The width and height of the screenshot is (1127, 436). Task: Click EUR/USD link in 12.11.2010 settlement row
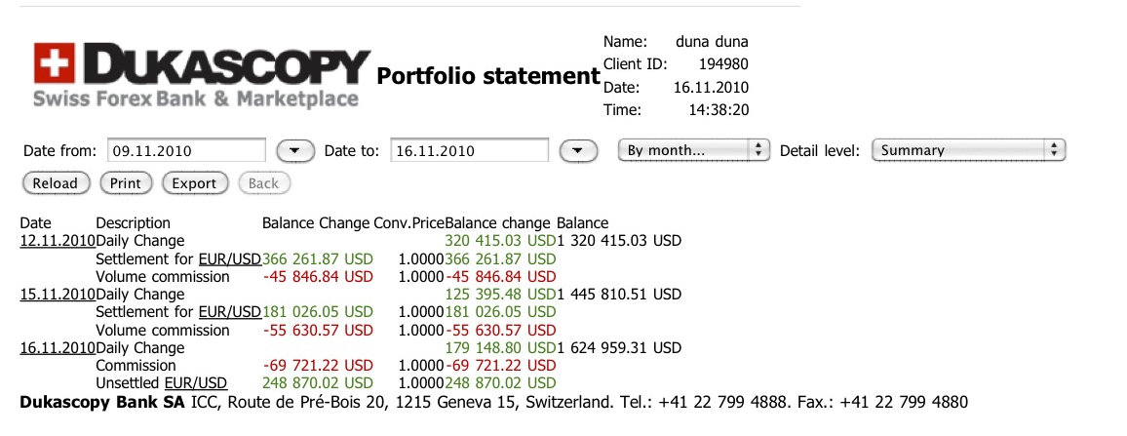click(229, 258)
